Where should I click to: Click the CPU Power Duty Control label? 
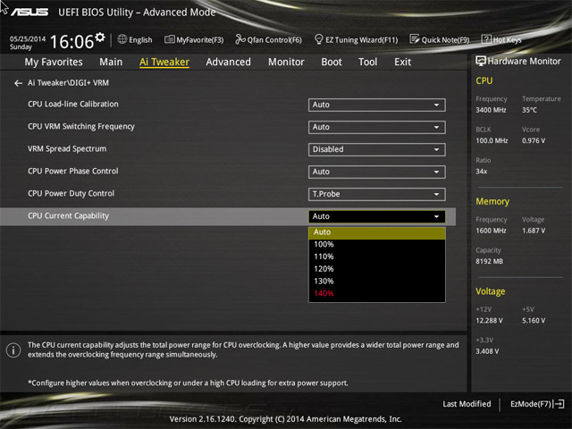[x=71, y=193]
